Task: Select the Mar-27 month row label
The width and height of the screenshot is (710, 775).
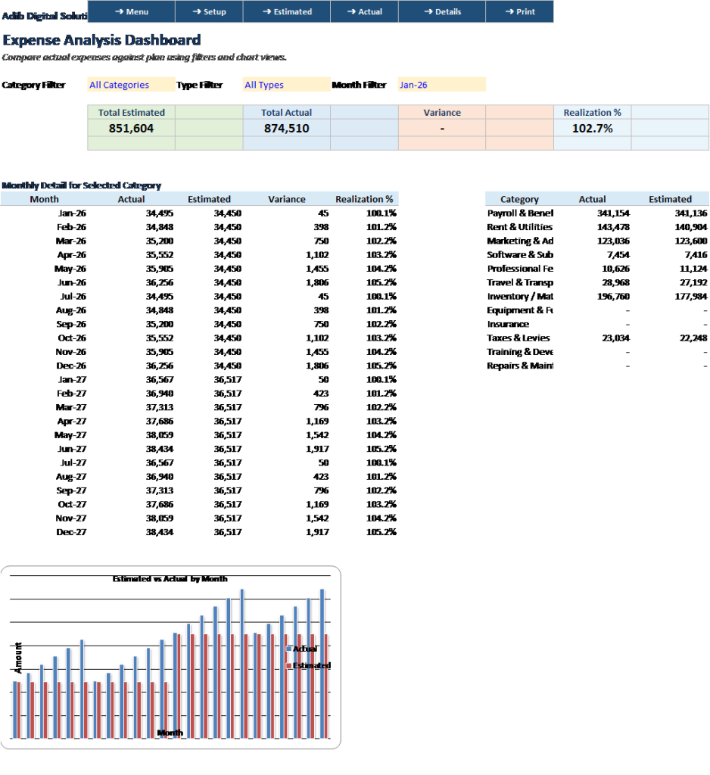Action: 70,406
